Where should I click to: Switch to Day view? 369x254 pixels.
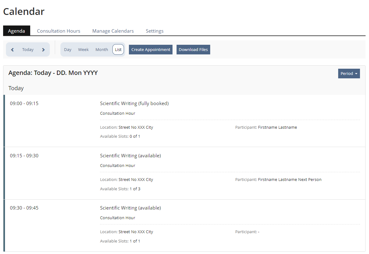point(68,50)
